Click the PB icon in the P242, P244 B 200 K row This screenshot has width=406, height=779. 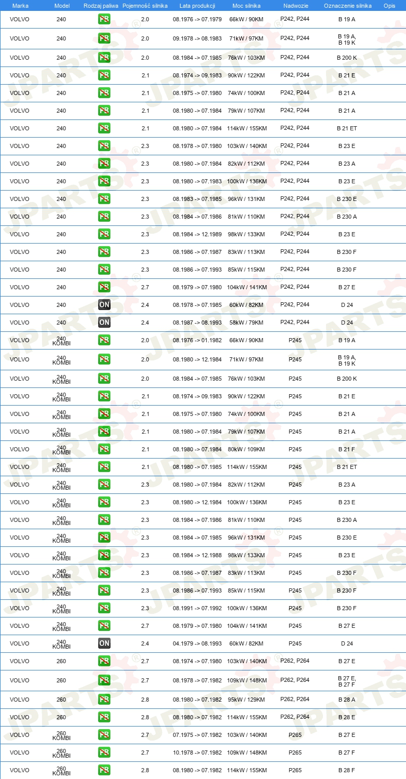click(104, 58)
